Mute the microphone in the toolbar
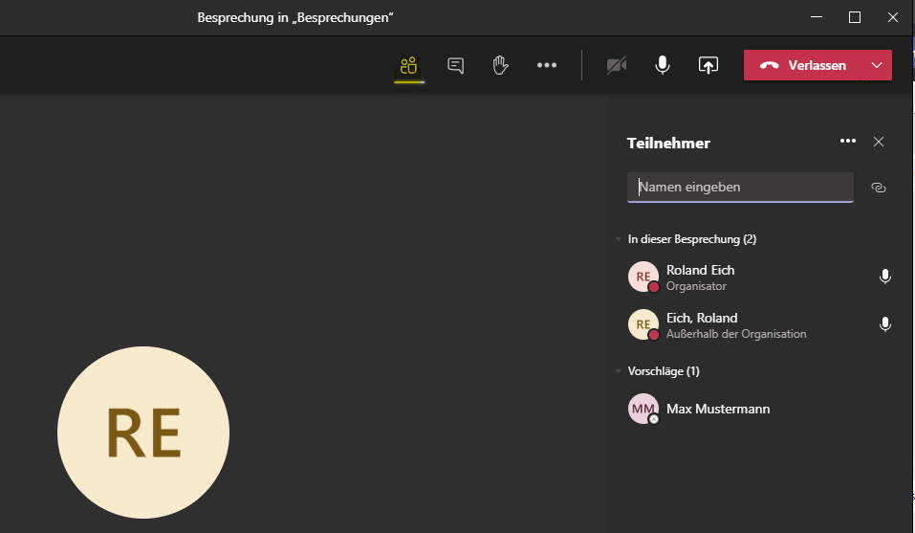The width and height of the screenshot is (915, 533). coord(663,65)
